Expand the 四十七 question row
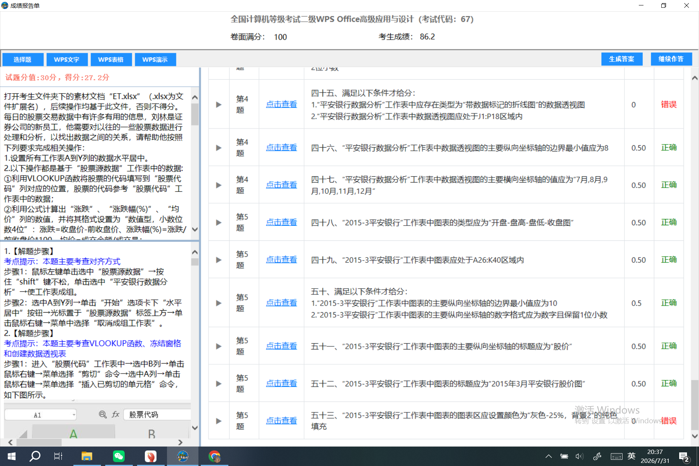 tap(219, 185)
